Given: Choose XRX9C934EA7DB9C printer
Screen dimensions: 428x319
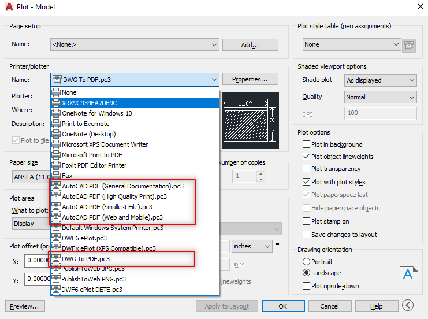Looking at the screenshot, I should tap(135, 103).
